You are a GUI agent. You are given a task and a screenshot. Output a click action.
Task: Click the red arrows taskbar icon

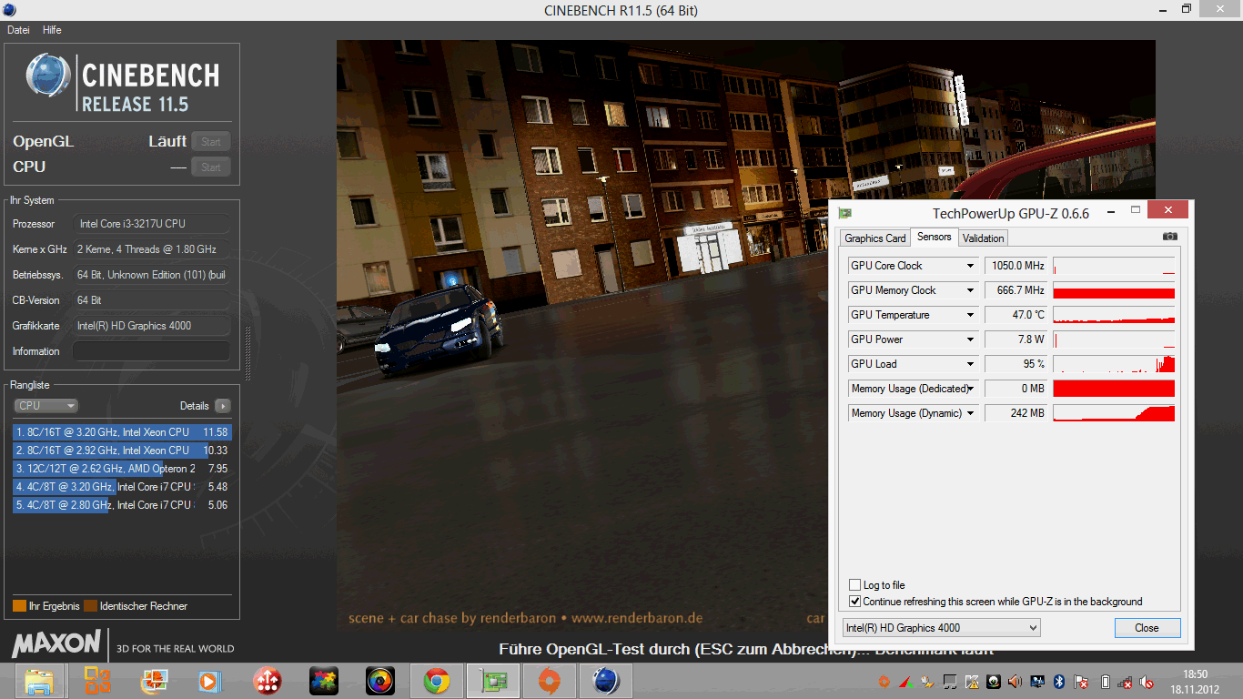click(267, 681)
